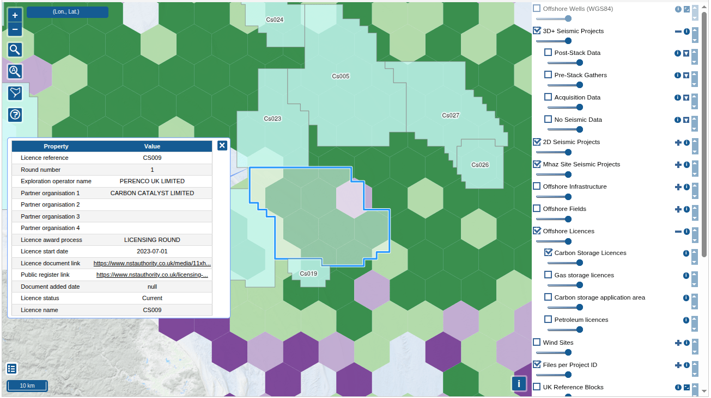
Task: Show info for Wind Sites layer
Action: pos(686,343)
